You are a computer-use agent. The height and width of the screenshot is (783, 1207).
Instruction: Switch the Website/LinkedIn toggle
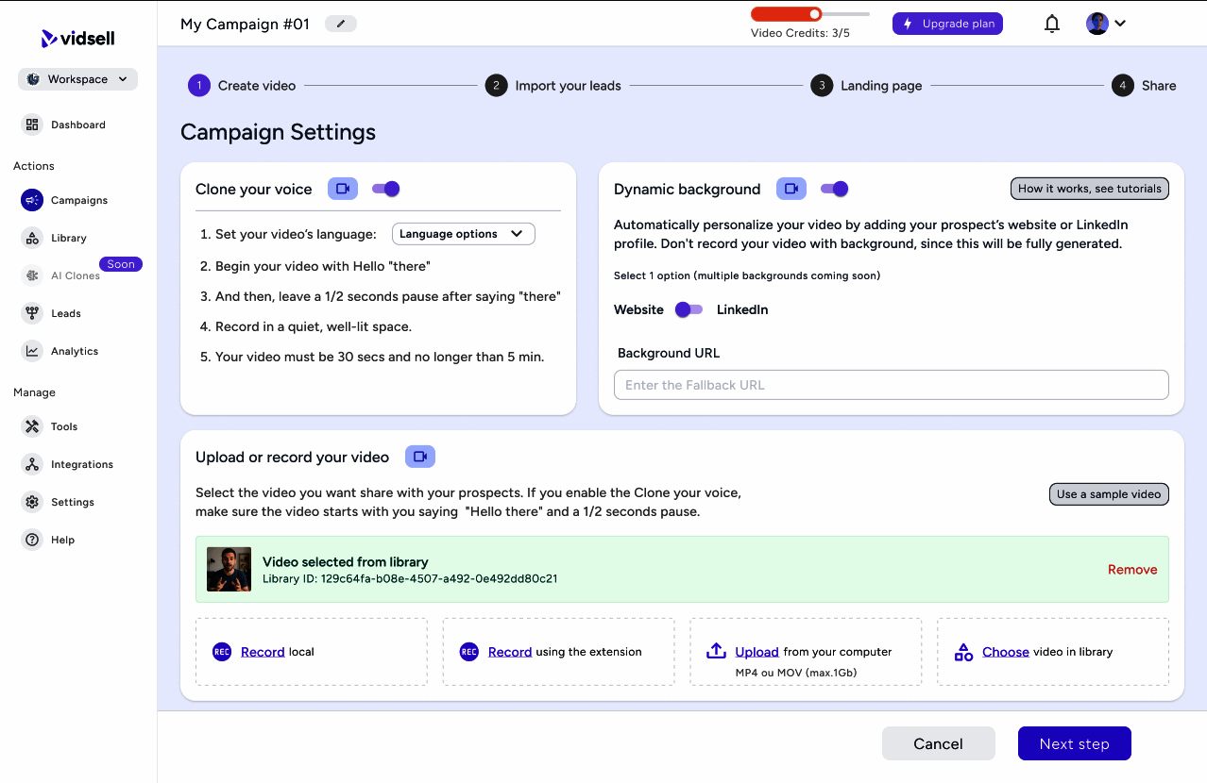[x=689, y=309]
